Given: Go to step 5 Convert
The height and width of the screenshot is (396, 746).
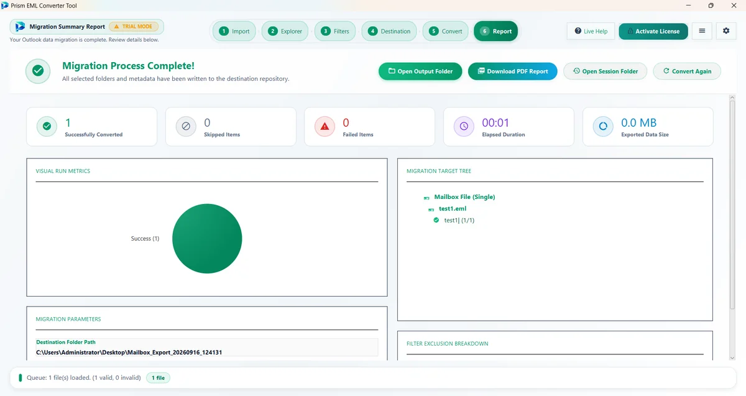Looking at the screenshot, I should click(445, 31).
